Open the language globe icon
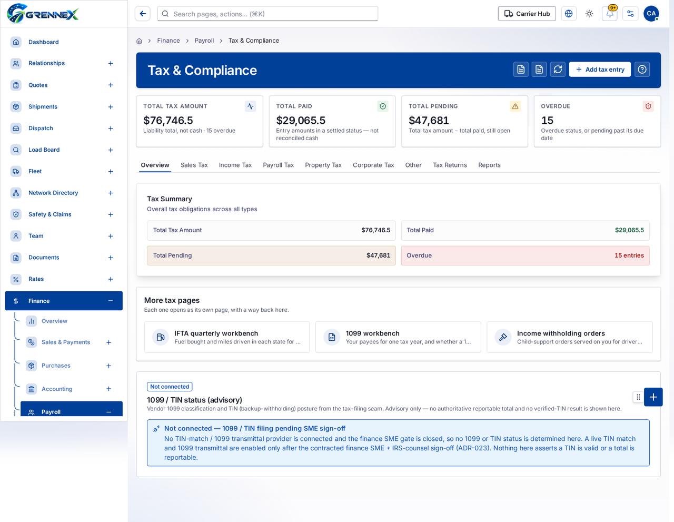This screenshot has height=522, width=674. pyautogui.click(x=569, y=14)
